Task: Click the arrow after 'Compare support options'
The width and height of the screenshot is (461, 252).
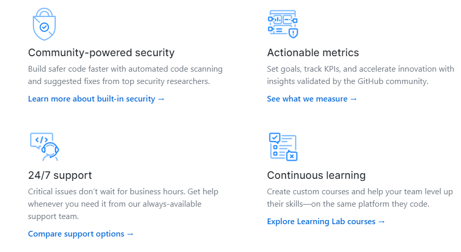Action: (x=130, y=234)
